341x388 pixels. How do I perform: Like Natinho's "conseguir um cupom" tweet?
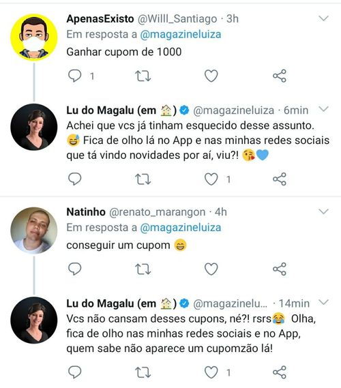pos(211,269)
